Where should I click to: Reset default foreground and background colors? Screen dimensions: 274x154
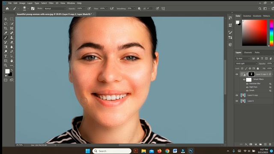click(x=6, y=76)
